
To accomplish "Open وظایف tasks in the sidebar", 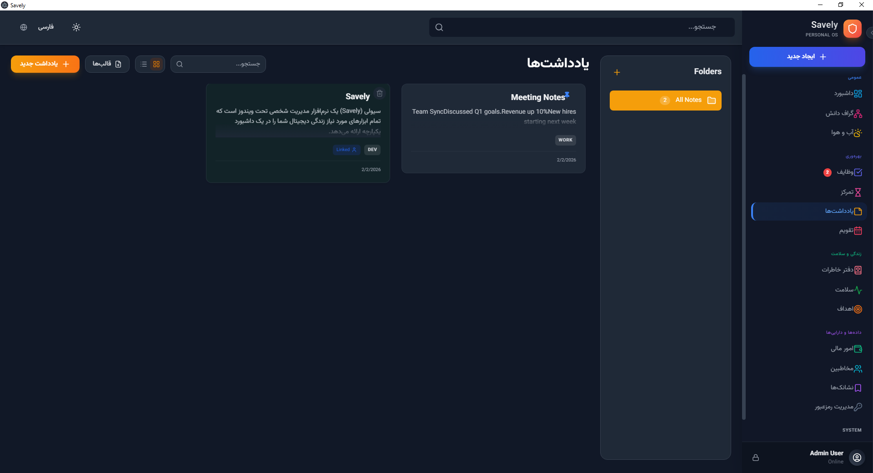I will pyautogui.click(x=848, y=172).
